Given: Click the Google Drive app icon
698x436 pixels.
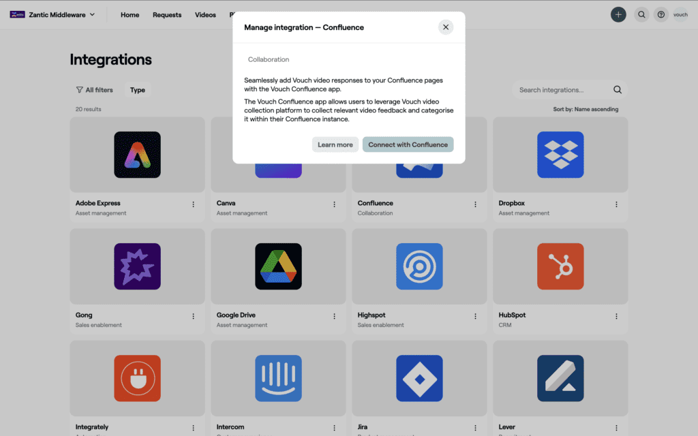Looking at the screenshot, I should tap(278, 266).
